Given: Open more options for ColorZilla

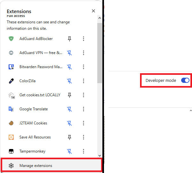Looking at the screenshot, I should tap(84, 81).
